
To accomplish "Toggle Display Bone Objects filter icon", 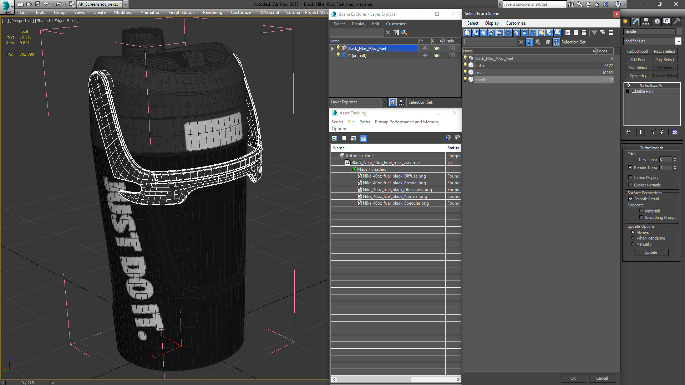I will point(533,33).
